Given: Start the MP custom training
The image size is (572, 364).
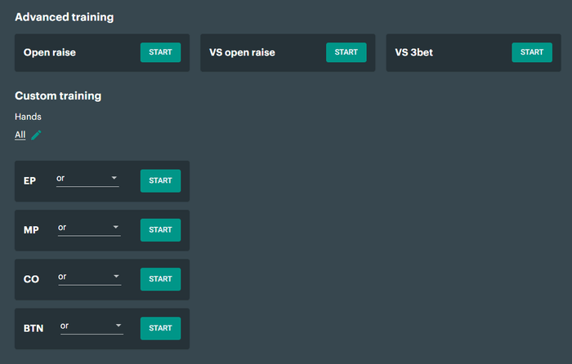Looking at the screenshot, I should 160,230.
